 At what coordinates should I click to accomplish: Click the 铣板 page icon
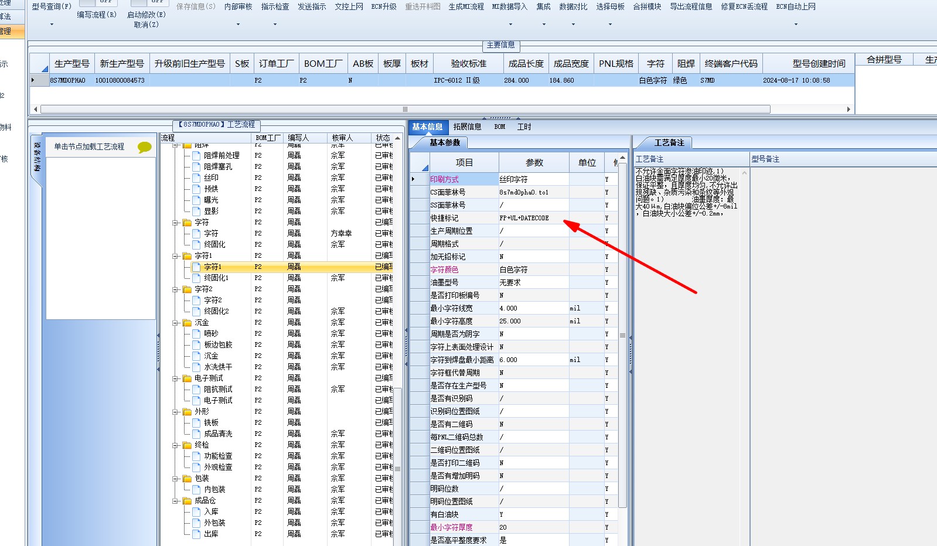[197, 422]
